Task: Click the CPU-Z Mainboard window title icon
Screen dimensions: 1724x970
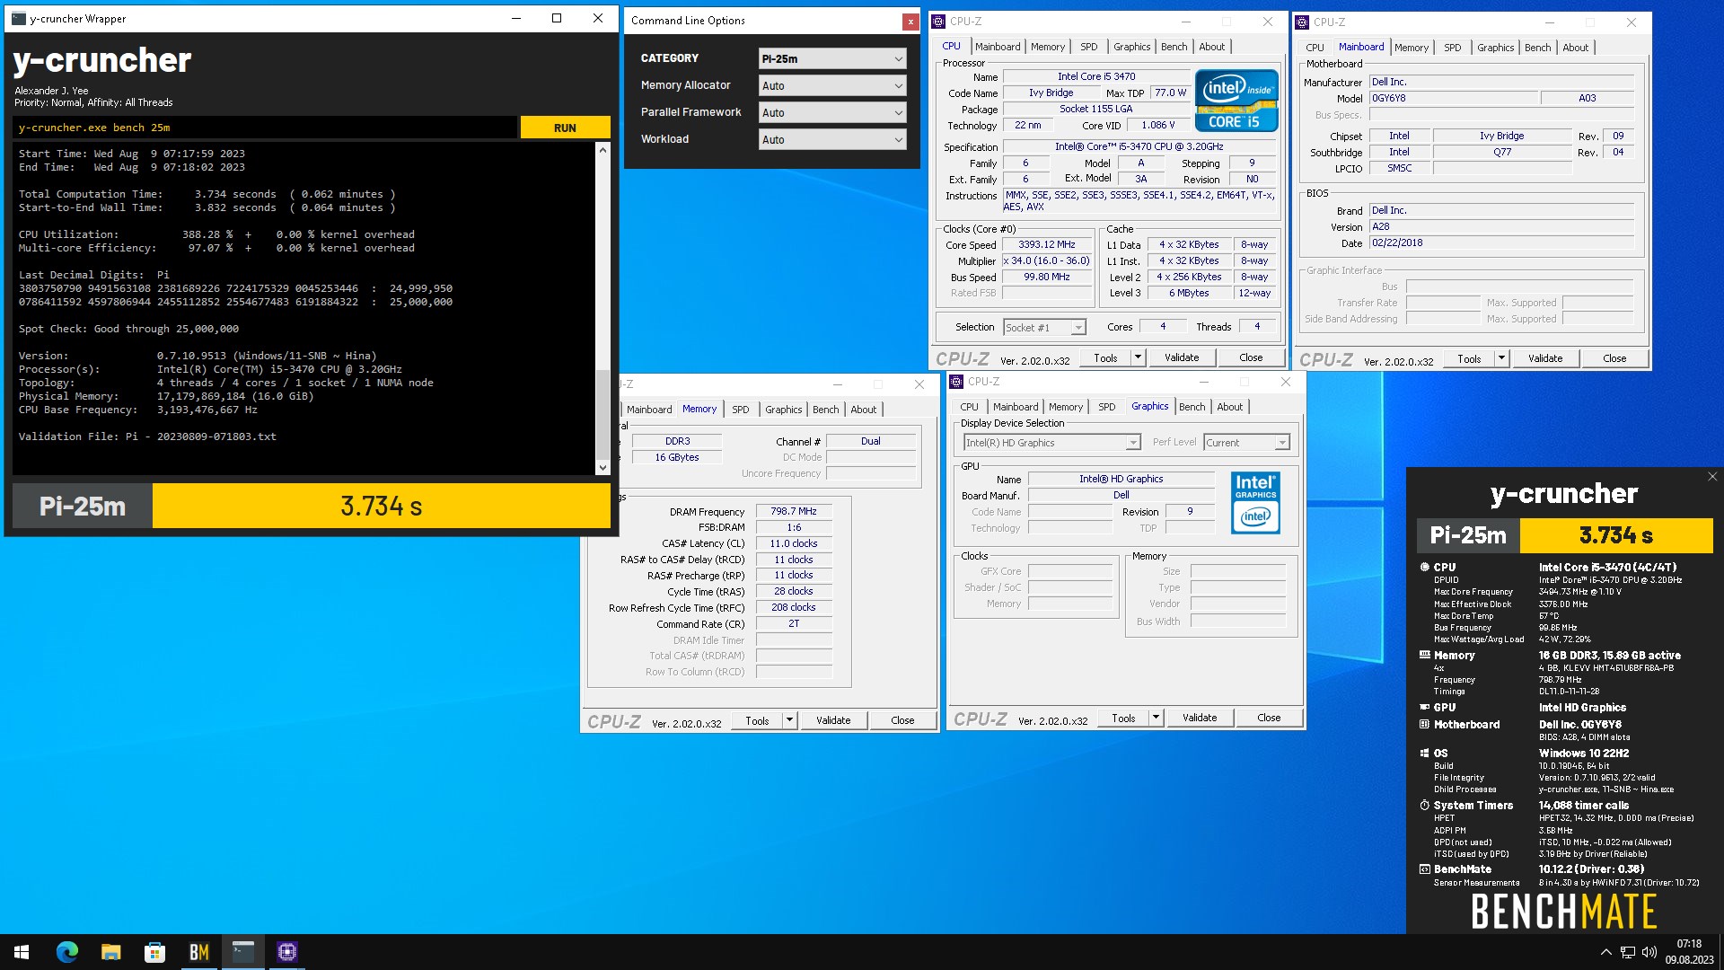Action: [1302, 22]
